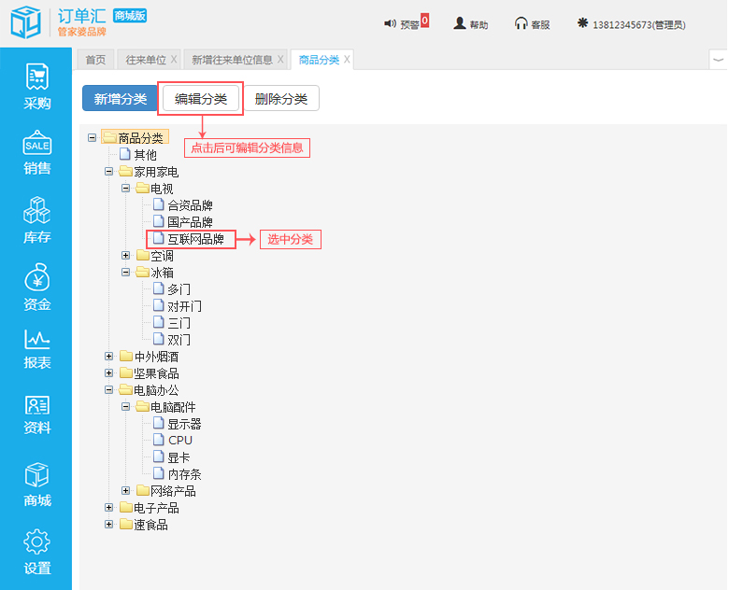This screenshot has height=590, width=729.
Task: Click the 速食品 folder icon
Action: pyautogui.click(x=126, y=524)
